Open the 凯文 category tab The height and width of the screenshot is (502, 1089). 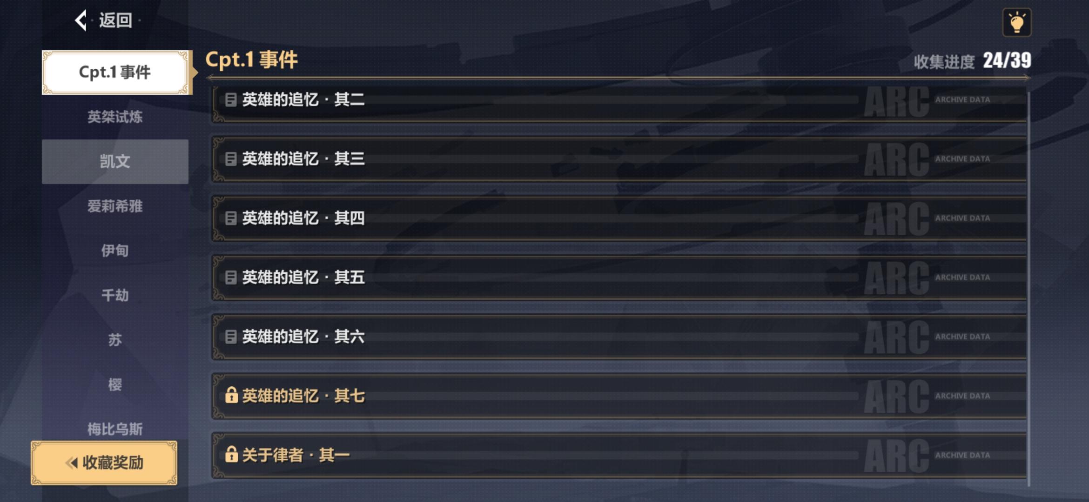115,161
